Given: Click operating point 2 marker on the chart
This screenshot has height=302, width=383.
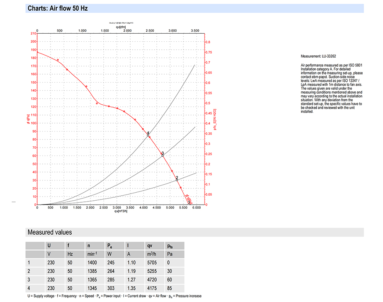Looking at the screenshot, I should click(177, 180).
